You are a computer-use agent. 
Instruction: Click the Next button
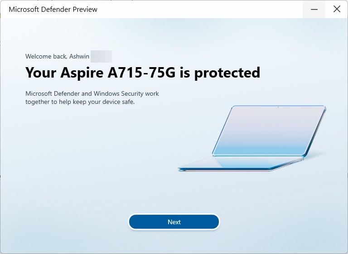point(174,222)
